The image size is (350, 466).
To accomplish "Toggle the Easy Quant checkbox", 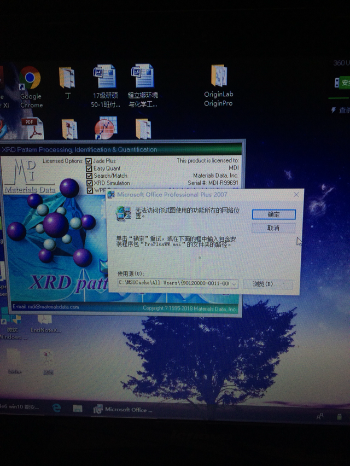I will pyautogui.click(x=89, y=168).
